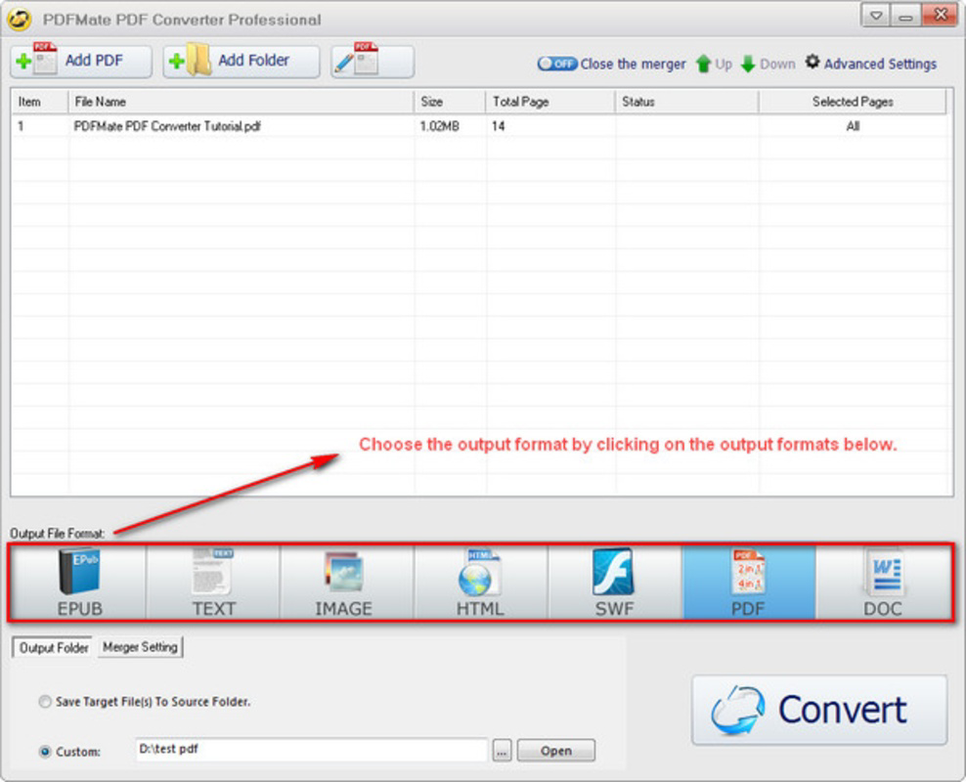Click the custom path input field
The image size is (966, 782).
click(x=311, y=750)
